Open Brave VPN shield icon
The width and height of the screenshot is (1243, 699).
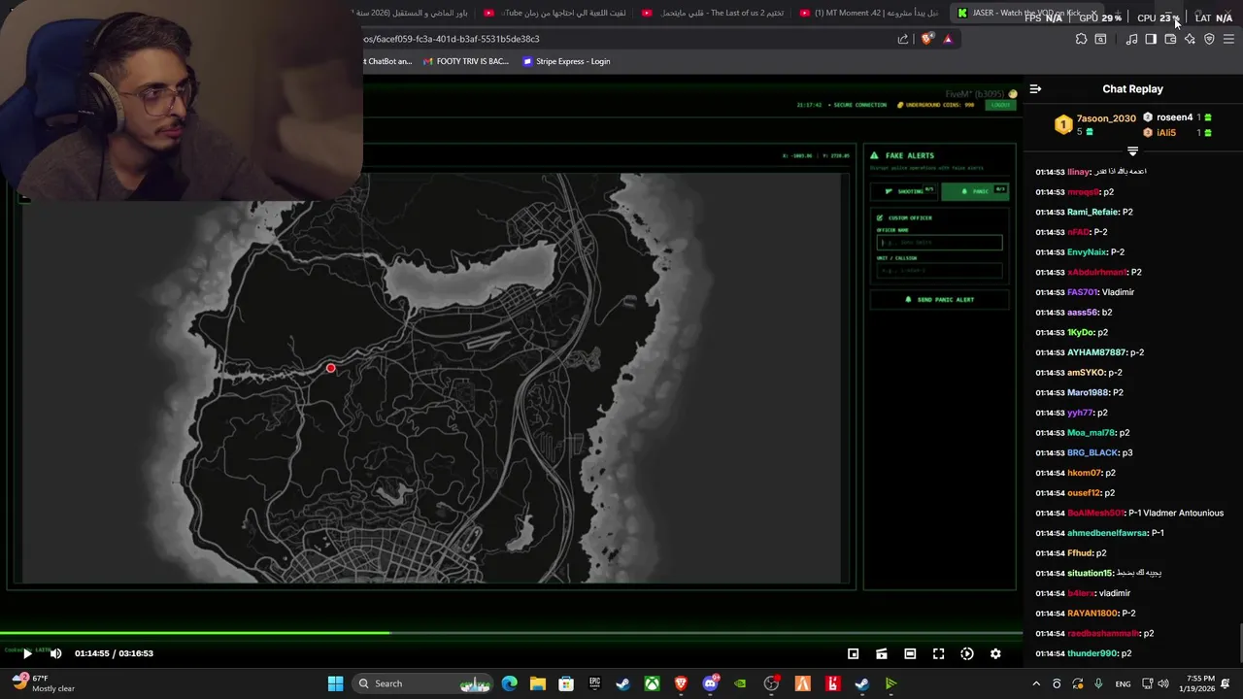tap(1209, 39)
